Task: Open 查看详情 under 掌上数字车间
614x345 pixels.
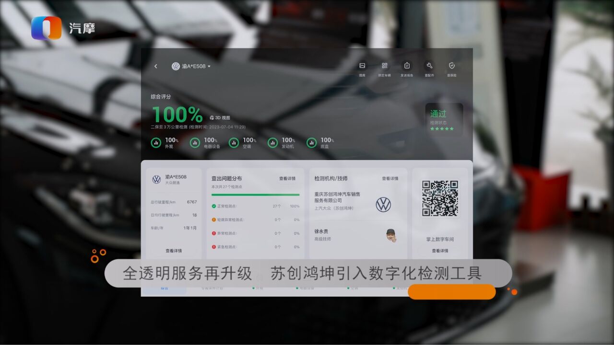Action: pyautogui.click(x=440, y=251)
